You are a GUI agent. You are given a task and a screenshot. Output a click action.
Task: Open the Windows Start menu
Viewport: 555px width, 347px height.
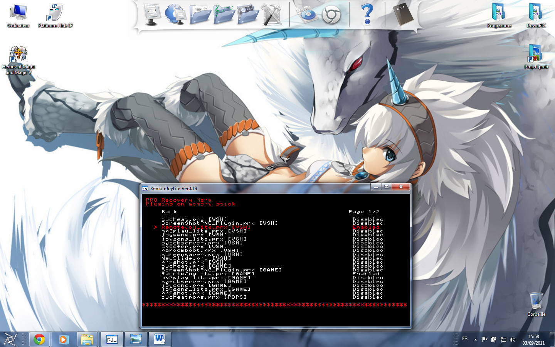[x=10, y=339]
